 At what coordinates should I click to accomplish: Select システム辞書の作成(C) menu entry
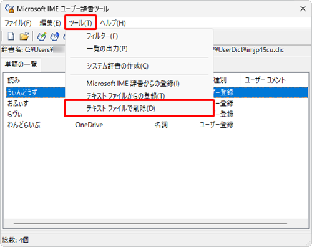point(139,66)
